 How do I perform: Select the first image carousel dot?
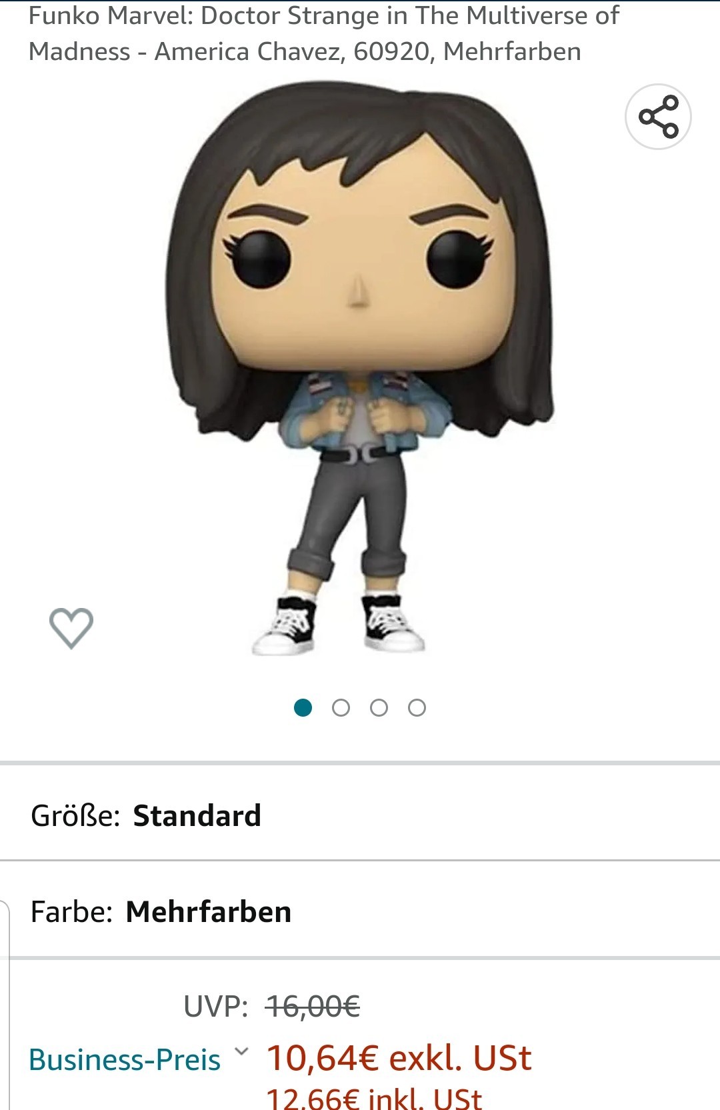tap(303, 707)
